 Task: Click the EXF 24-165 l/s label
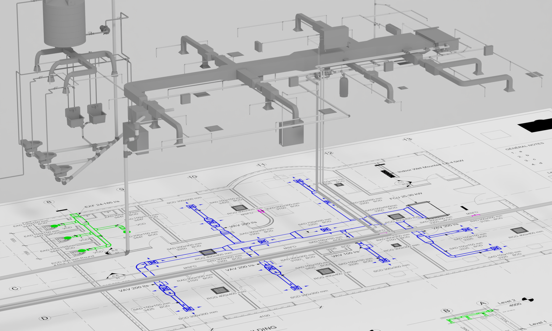102,204
